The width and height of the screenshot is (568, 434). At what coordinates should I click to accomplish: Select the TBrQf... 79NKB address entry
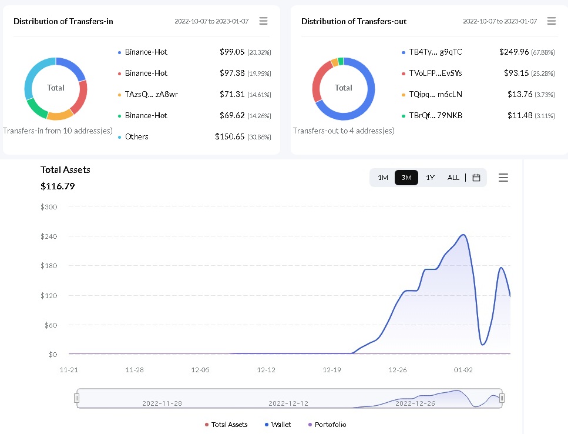pyautogui.click(x=435, y=116)
